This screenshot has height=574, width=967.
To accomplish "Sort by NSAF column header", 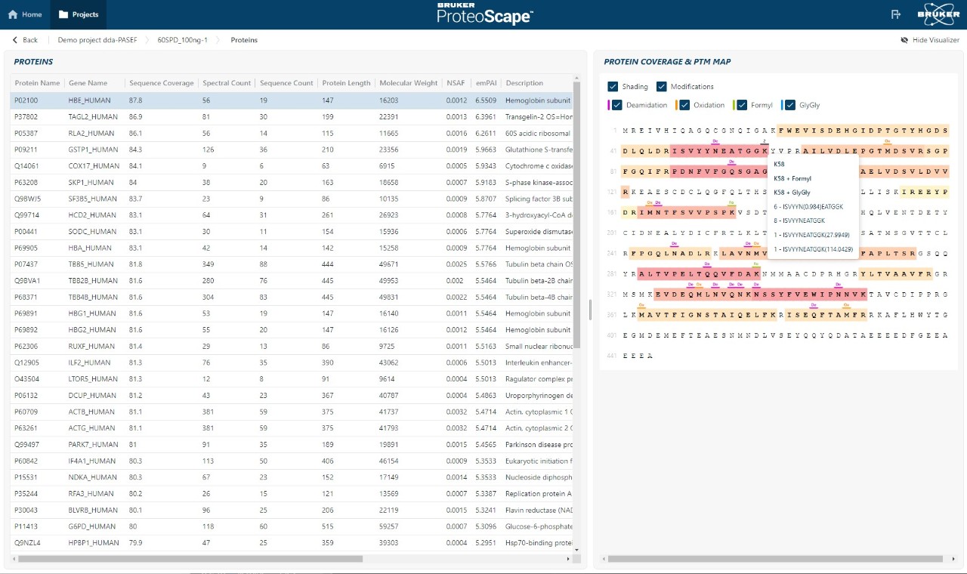I will click(x=456, y=83).
